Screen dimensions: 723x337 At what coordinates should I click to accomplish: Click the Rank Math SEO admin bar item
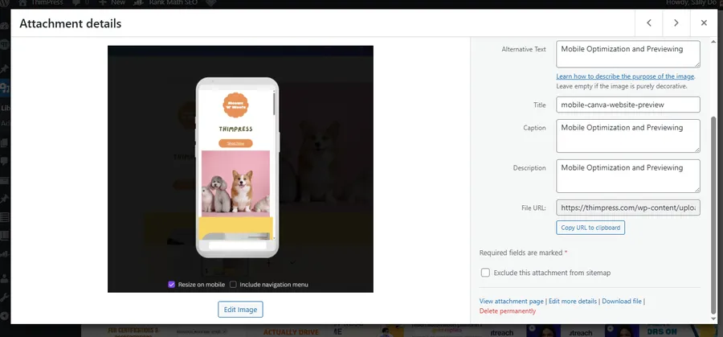[167, 3]
